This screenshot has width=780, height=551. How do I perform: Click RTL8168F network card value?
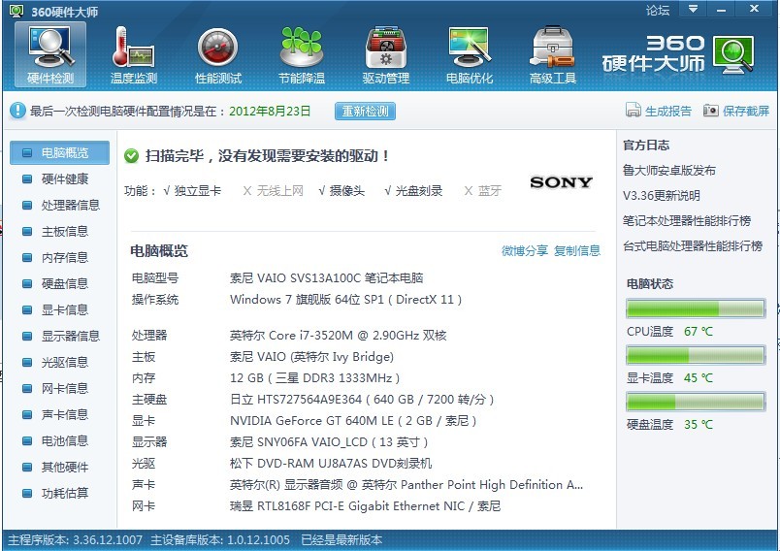pyautogui.click(x=365, y=506)
